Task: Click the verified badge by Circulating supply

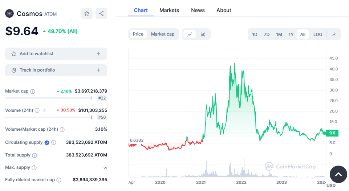Action: click(47, 142)
